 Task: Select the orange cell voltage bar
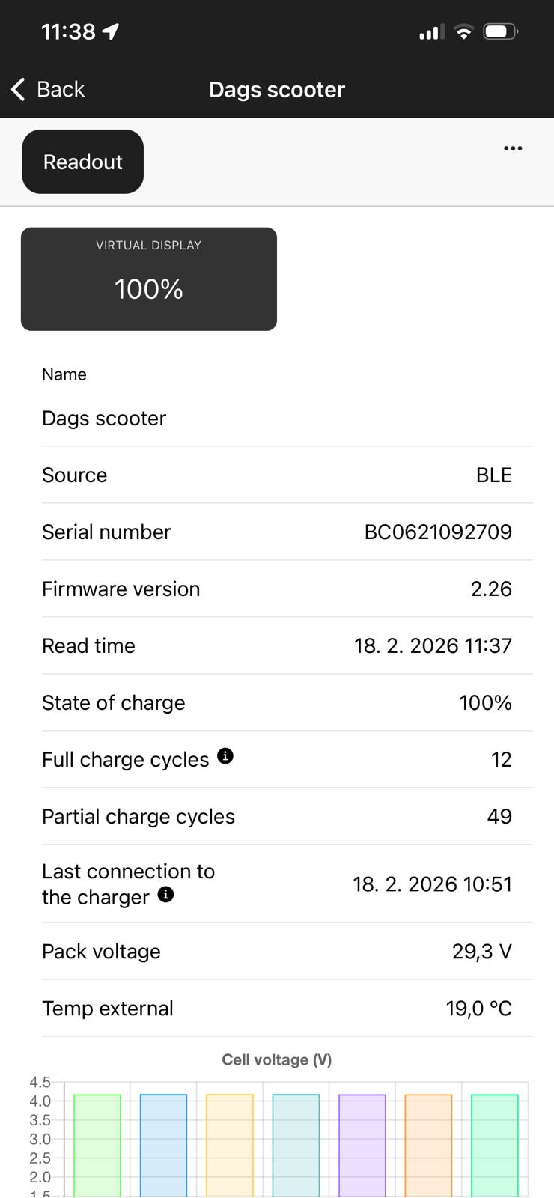click(428, 1144)
